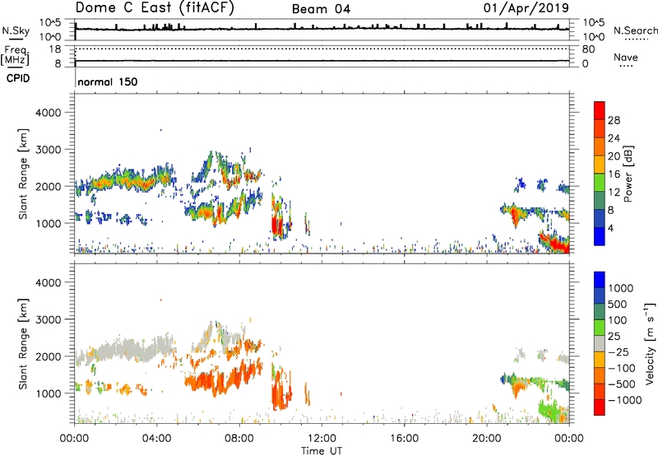The image size is (658, 456).
Task: Click the 'Beam 04' label
Action: tap(321, 9)
